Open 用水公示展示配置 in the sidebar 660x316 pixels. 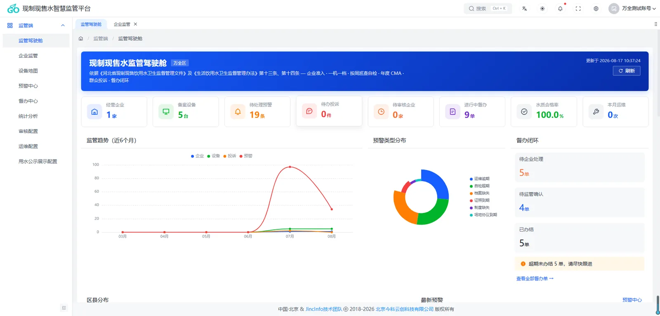pyautogui.click(x=36, y=162)
